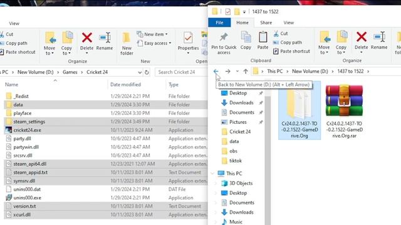This screenshot has height=225, width=401.
Task: Click Copy path in Cricket 24 window
Action: [13, 43]
